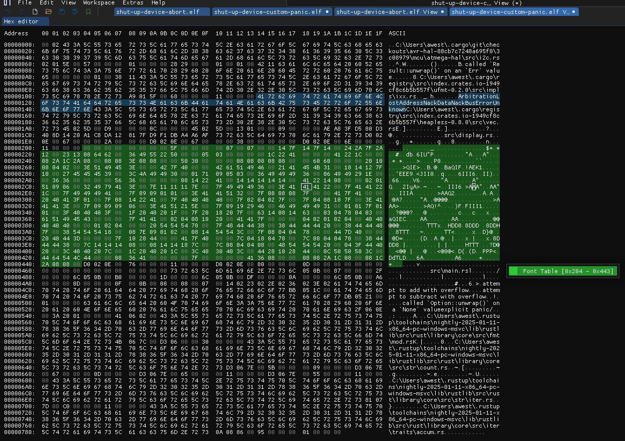This screenshot has width=625, height=441.
Task: Open the View menu
Action: coord(69,3)
